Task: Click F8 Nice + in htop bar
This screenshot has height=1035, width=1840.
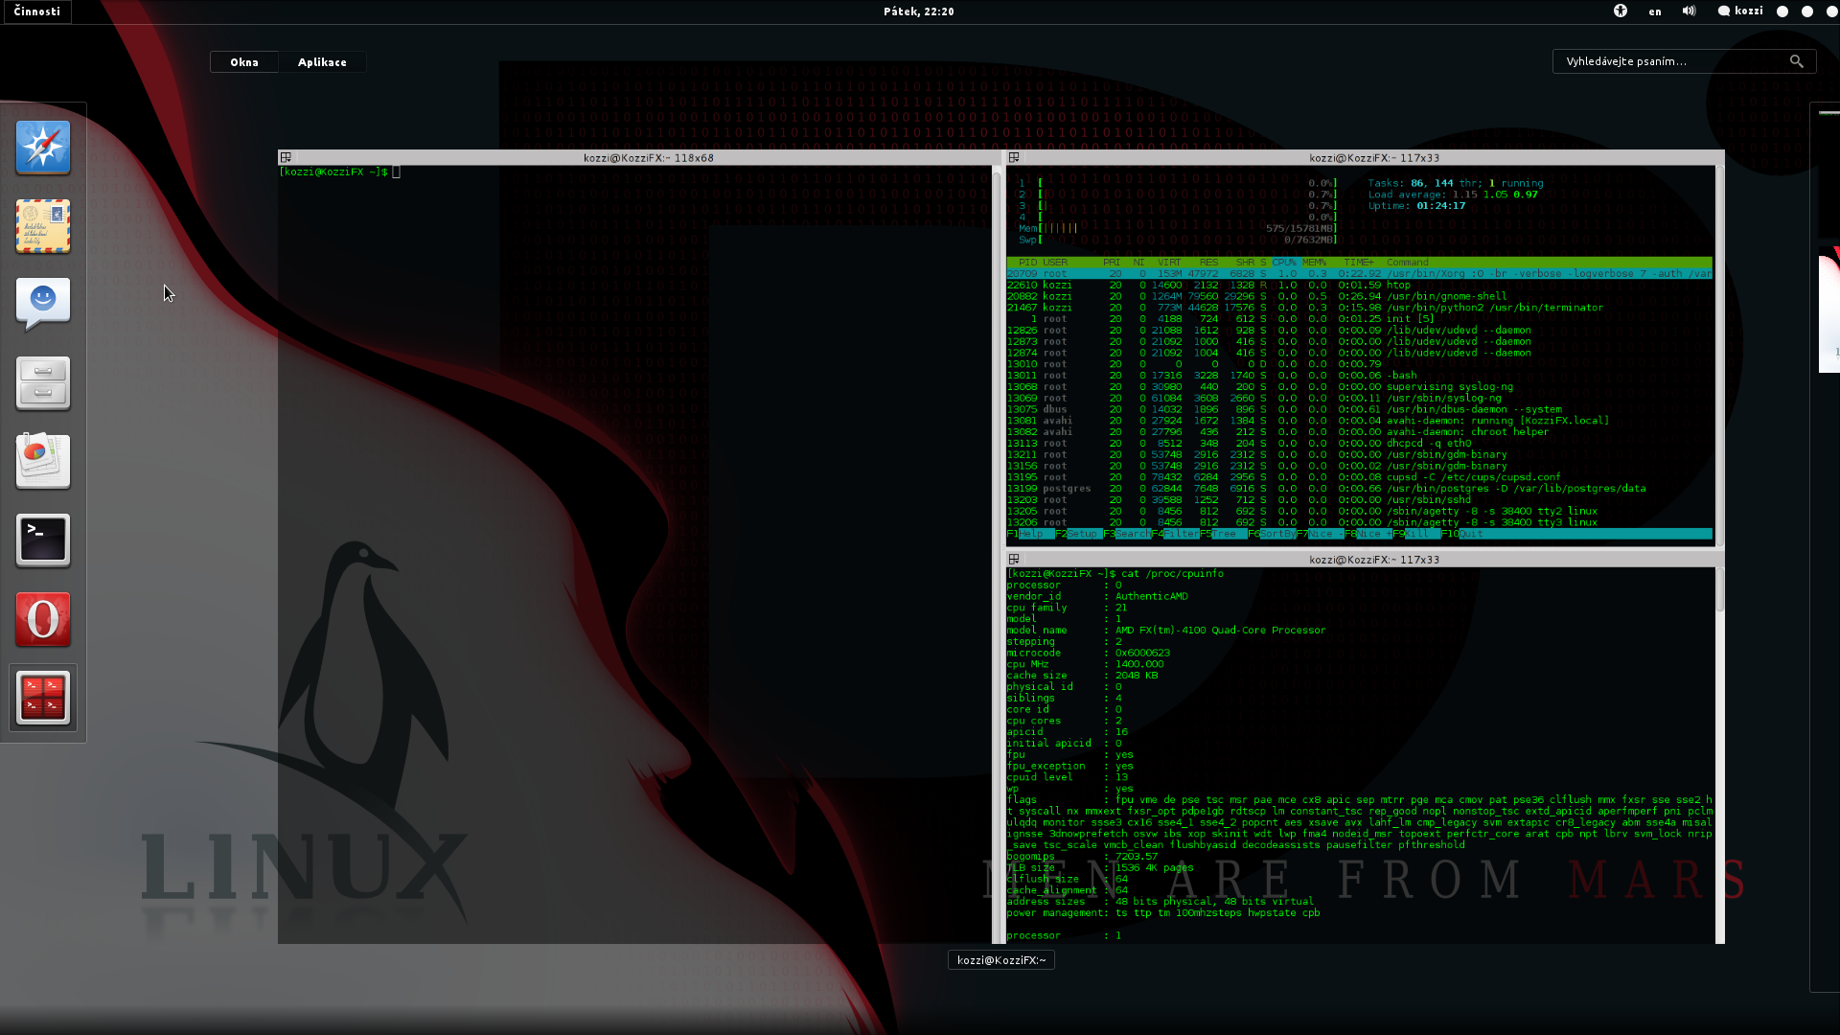Action: click(x=1367, y=534)
